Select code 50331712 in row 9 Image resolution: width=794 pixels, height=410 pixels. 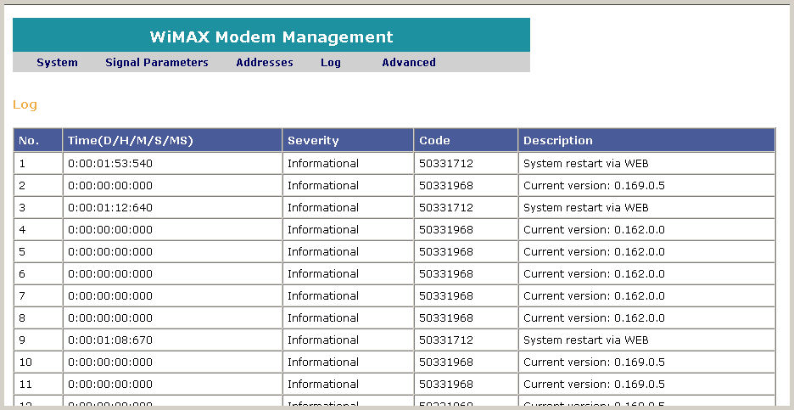(x=445, y=340)
